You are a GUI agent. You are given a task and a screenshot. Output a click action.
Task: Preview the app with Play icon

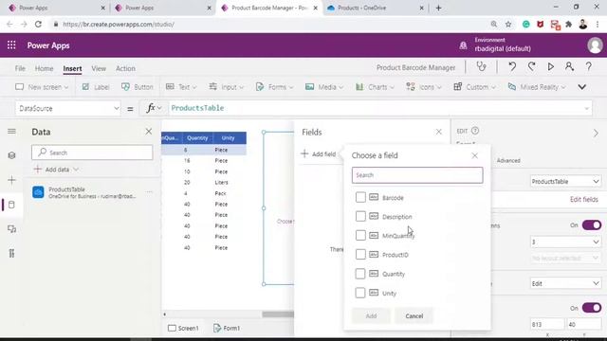point(550,67)
